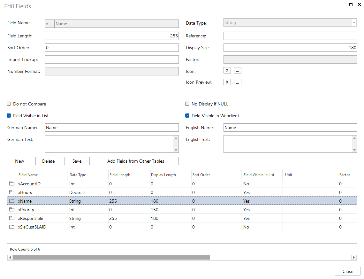This screenshot has height=279, width=364.
Task: Uncheck Field Visible in Webclient
Action: (x=187, y=116)
